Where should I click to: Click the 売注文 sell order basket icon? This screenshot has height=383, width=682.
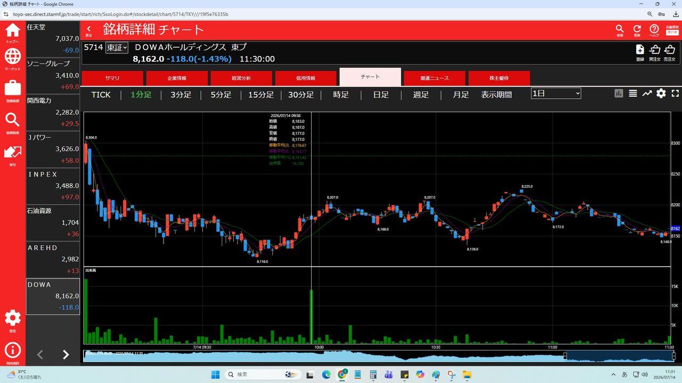pos(670,53)
